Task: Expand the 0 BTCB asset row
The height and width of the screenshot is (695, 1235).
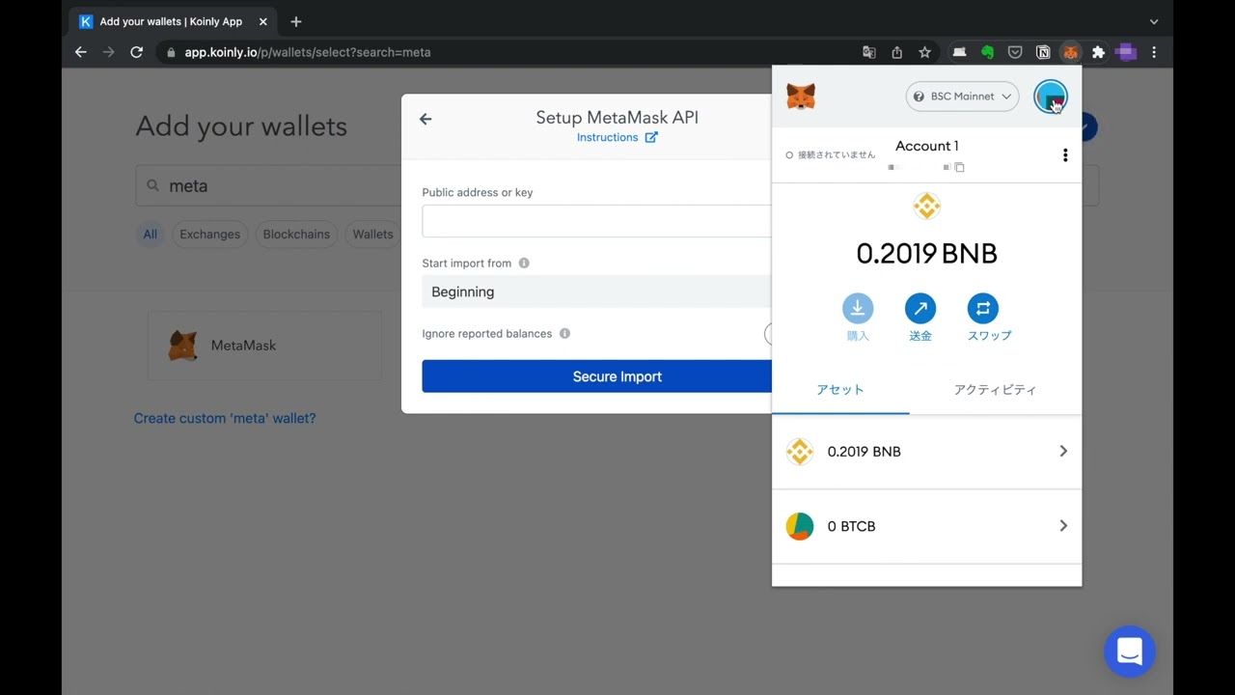Action: [x=926, y=526]
